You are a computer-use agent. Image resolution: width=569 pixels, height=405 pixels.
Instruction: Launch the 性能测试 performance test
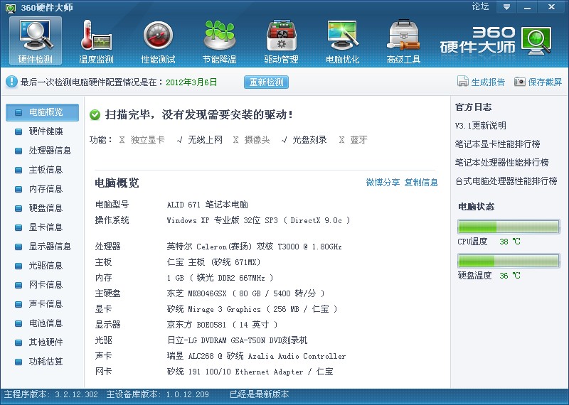pos(158,40)
